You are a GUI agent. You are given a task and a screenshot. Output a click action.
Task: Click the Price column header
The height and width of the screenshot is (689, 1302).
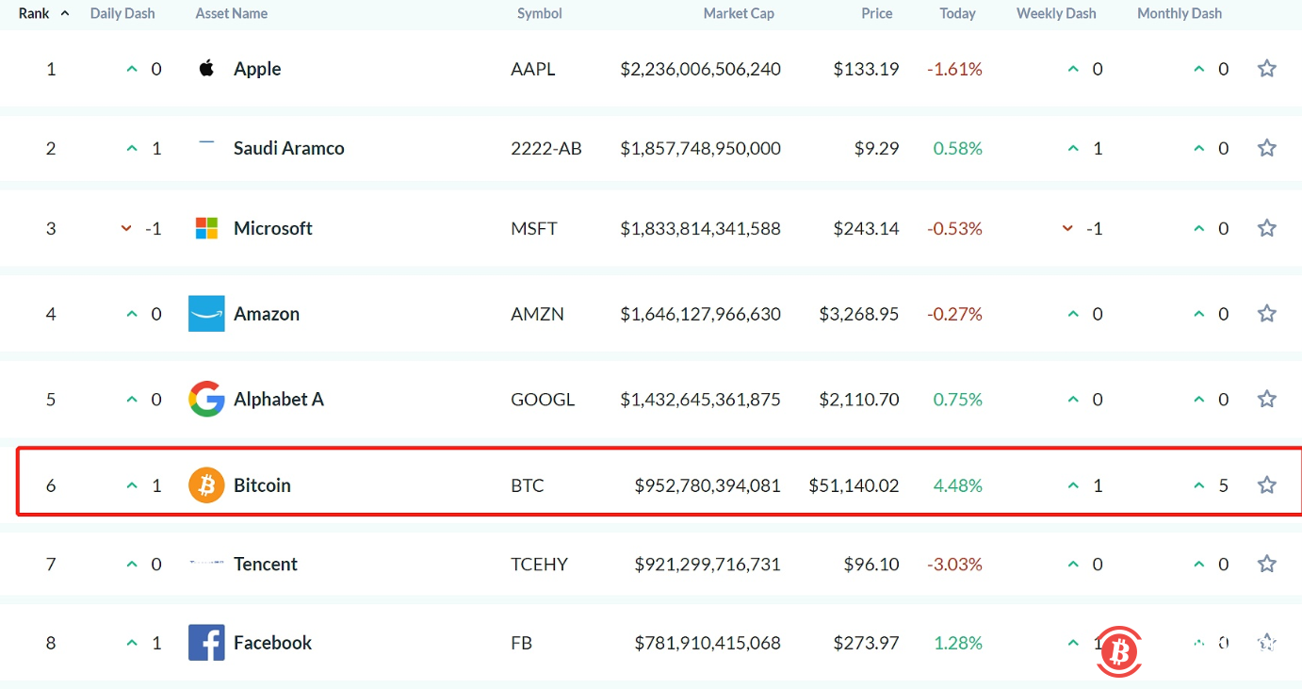point(876,13)
